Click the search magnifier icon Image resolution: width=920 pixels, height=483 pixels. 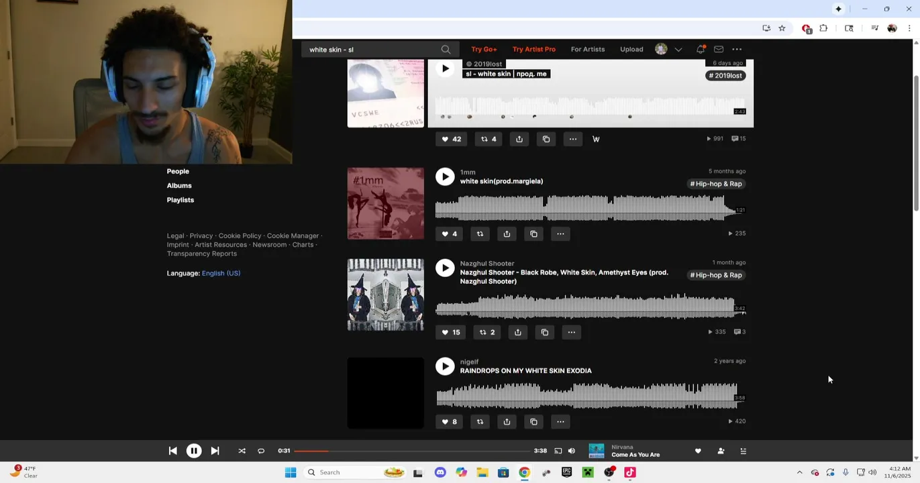coord(446,50)
